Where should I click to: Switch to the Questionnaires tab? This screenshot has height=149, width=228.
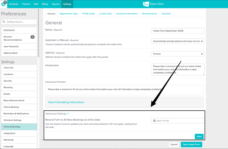tap(149, 14)
